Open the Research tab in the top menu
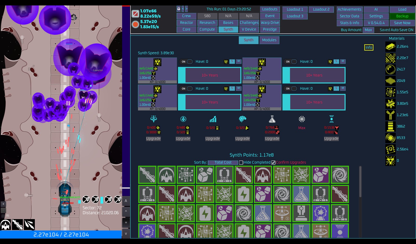416x244 pixels. 207,23
